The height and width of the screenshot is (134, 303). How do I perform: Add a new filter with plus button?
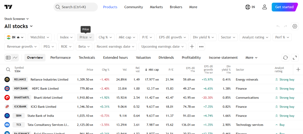192,47
